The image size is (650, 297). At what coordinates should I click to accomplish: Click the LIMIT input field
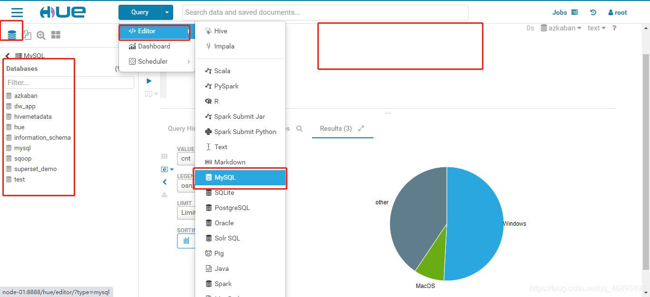click(x=186, y=213)
